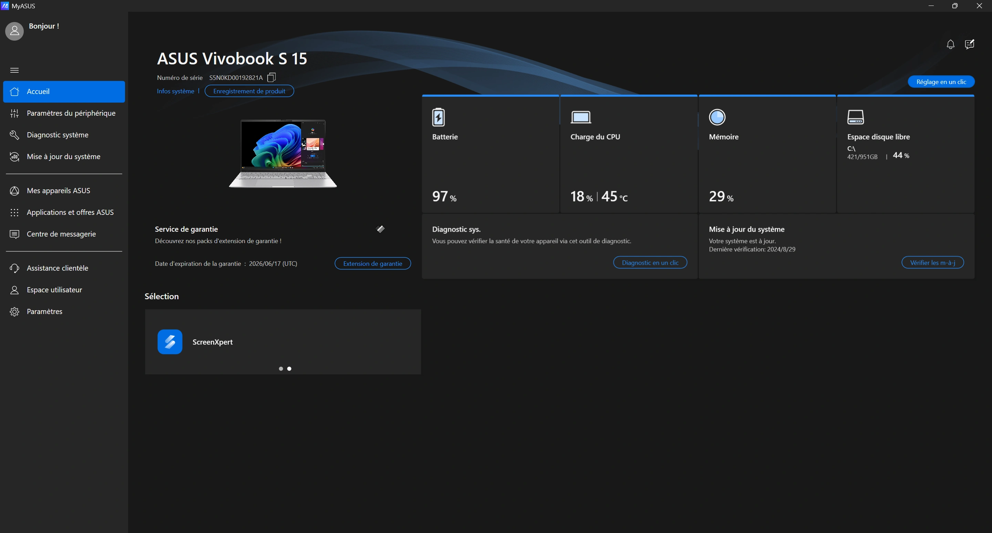Open the Accueil home page
The width and height of the screenshot is (992, 533).
click(64, 92)
